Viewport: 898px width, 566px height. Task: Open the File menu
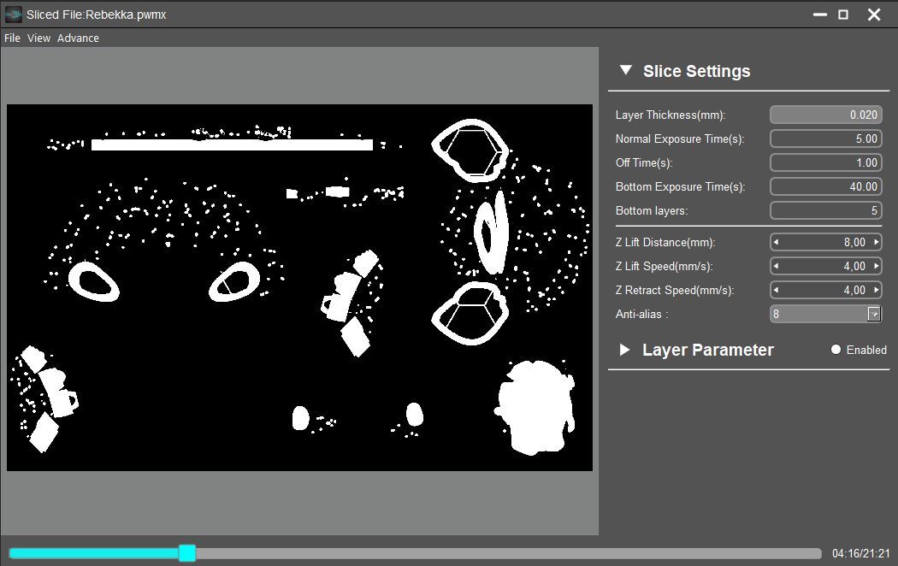pyautogui.click(x=12, y=38)
